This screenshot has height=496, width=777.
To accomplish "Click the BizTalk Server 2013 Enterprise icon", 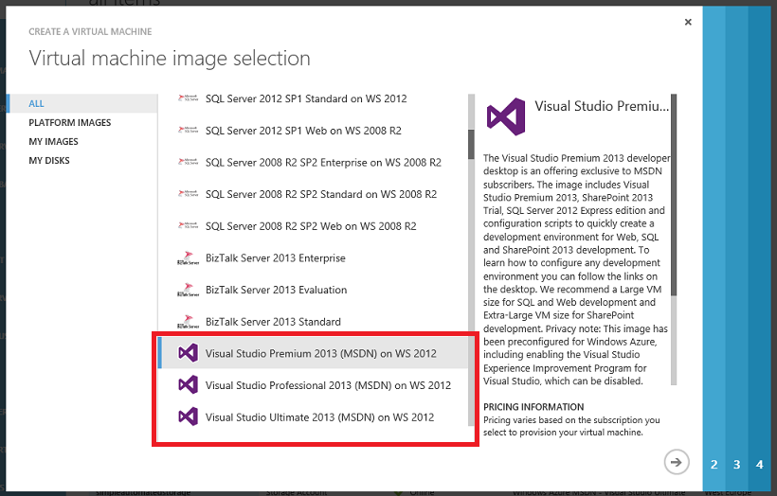I will pos(189,257).
